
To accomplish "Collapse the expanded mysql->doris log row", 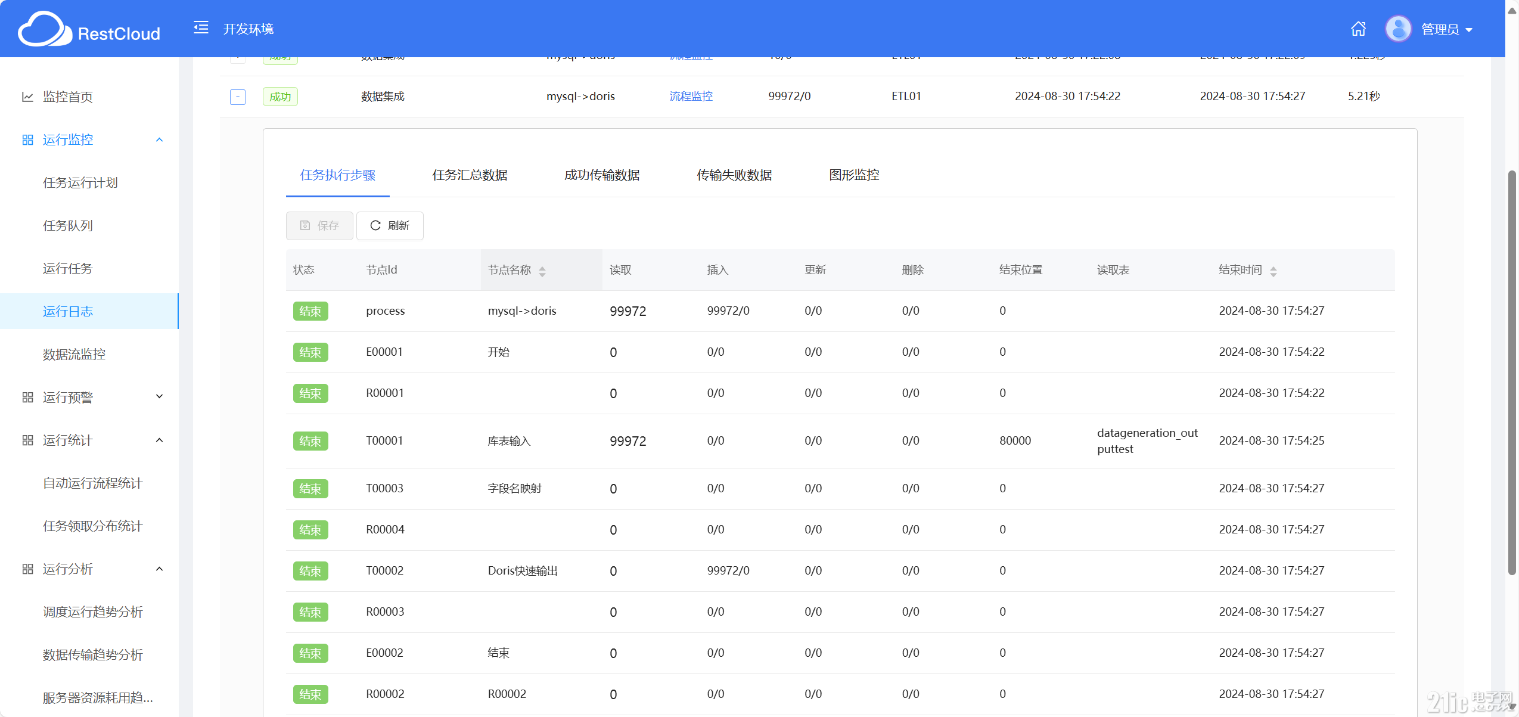I will 238,97.
